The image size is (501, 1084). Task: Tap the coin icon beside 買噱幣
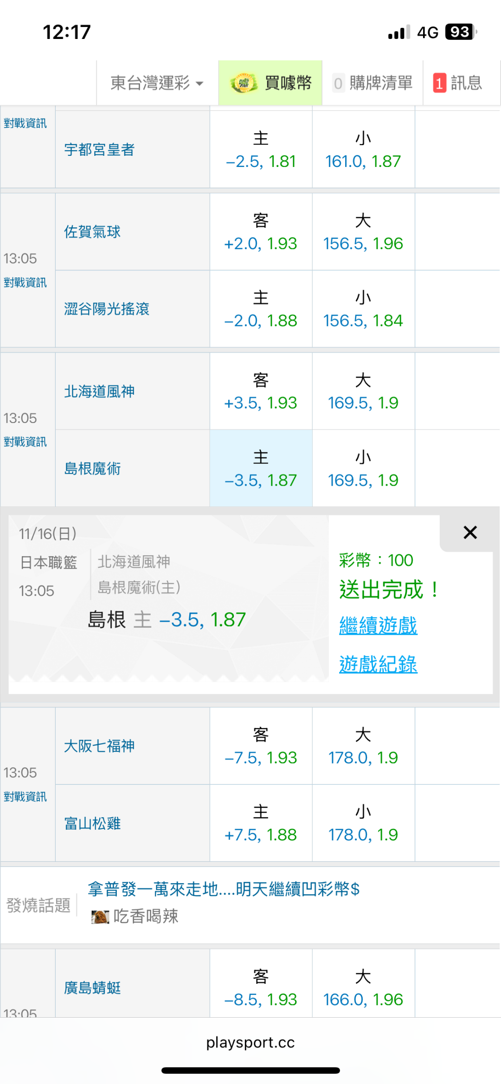coord(244,83)
